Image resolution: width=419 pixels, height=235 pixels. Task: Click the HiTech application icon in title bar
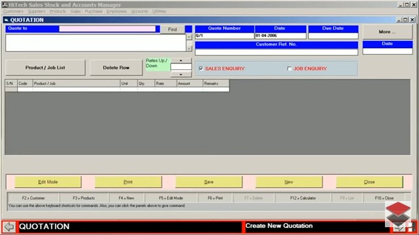click(5, 5)
